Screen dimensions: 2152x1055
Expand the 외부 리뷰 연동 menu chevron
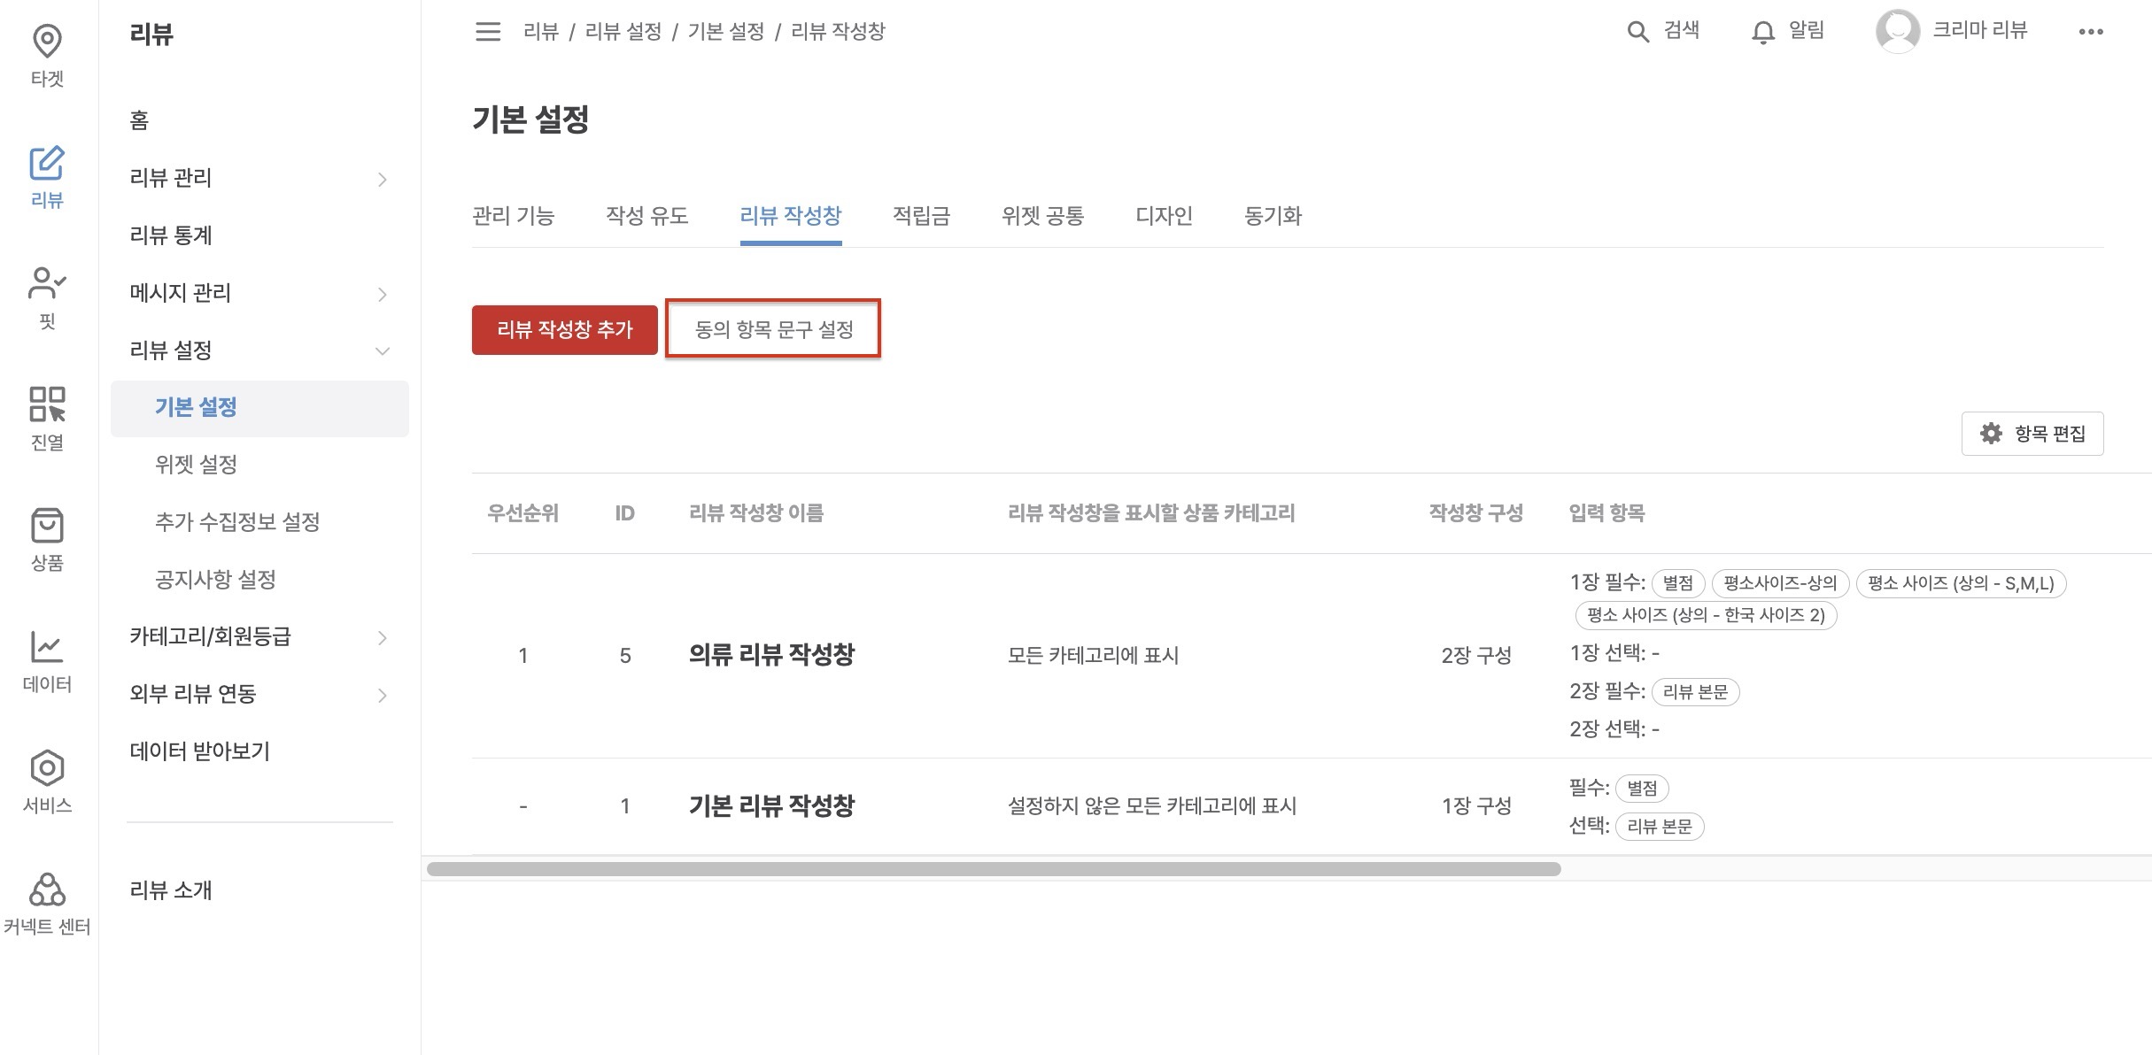[383, 695]
